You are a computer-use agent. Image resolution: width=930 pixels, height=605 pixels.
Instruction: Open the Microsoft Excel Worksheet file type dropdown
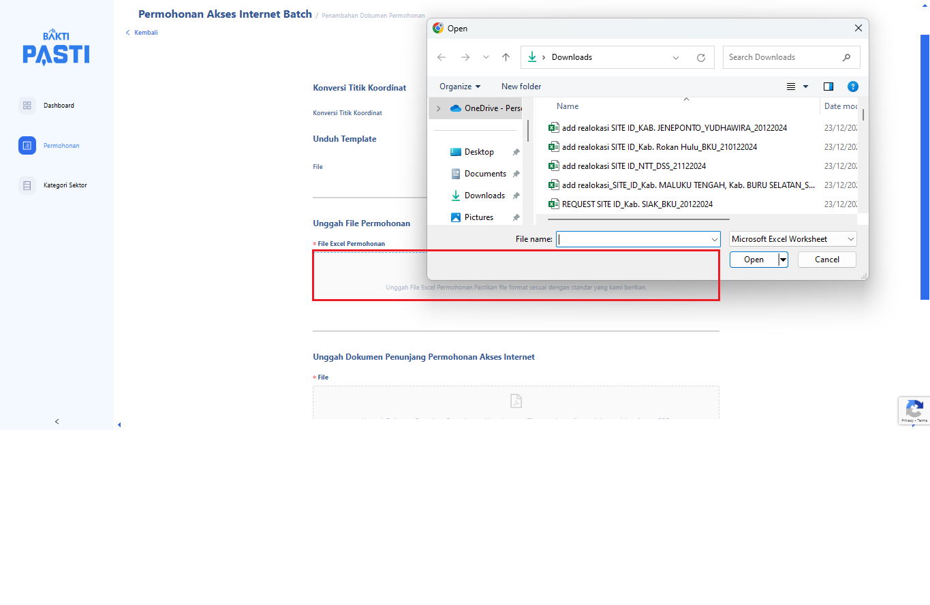792,239
